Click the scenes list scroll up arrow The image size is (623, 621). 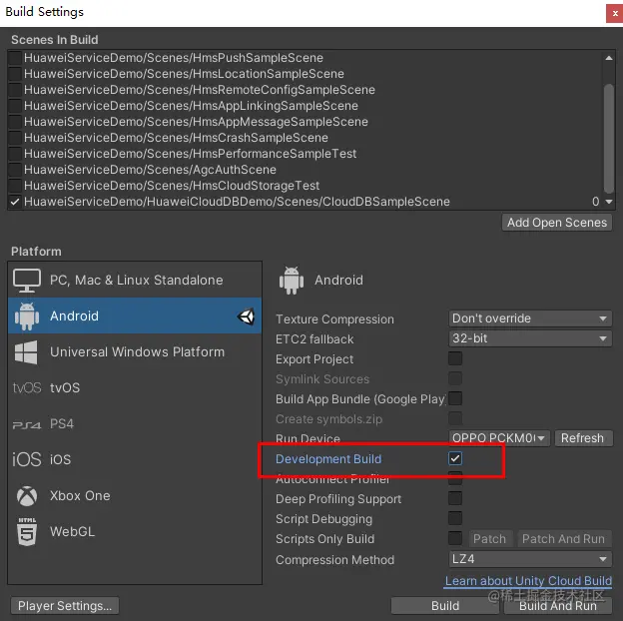[609, 58]
